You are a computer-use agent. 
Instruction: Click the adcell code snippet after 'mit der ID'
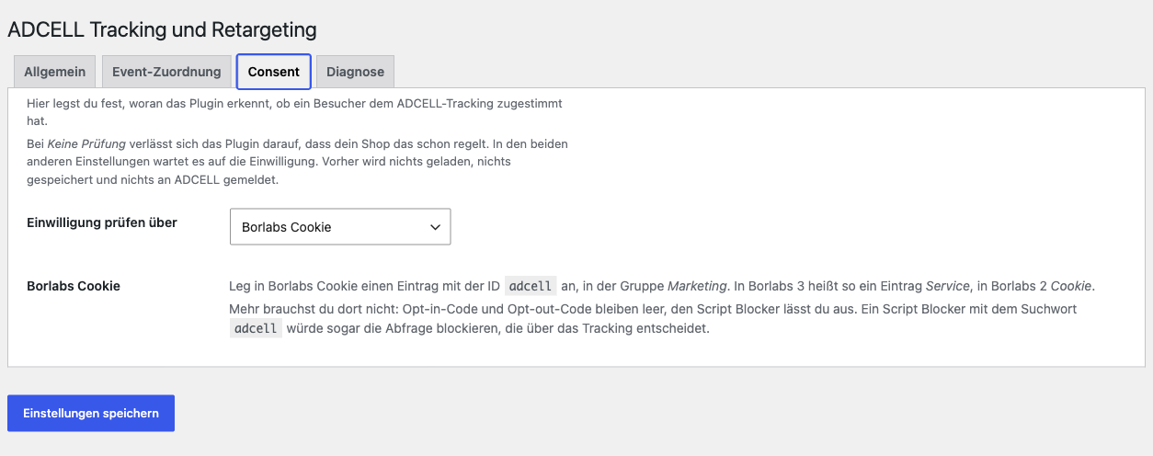tap(531, 286)
